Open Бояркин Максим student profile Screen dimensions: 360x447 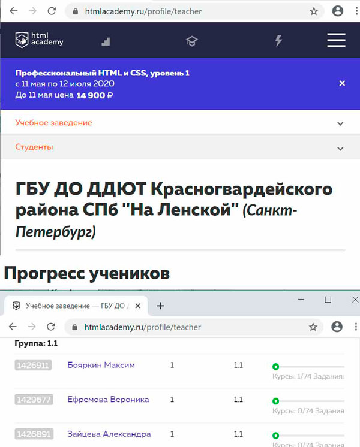coord(101,365)
